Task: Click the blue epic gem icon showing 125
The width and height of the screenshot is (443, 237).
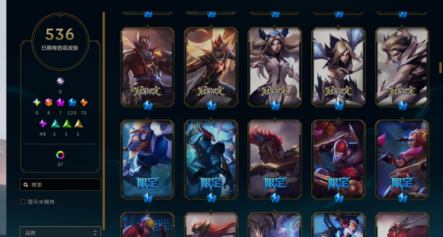Action: [x=72, y=102]
